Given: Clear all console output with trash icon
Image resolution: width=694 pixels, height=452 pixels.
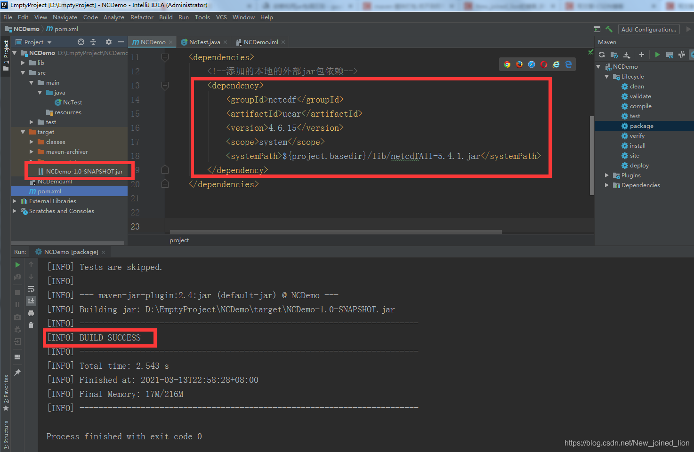Looking at the screenshot, I should pyautogui.click(x=31, y=325).
